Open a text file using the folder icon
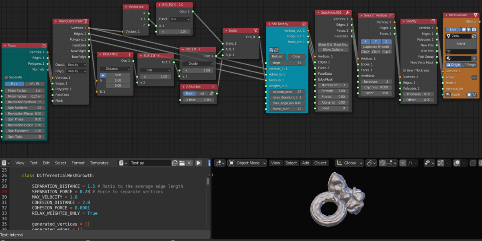The width and height of the screenshot is (482, 241). pyautogui.click(x=182, y=163)
